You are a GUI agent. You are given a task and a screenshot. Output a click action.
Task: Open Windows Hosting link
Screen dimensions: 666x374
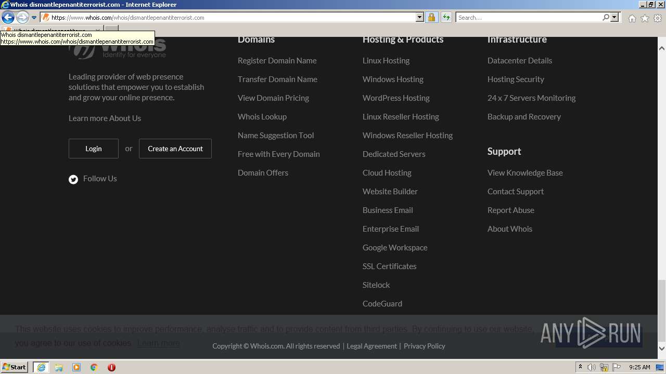[393, 79]
